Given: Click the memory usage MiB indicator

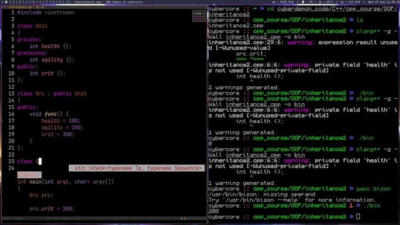Looking at the screenshot, I should (x=287, y=2).
